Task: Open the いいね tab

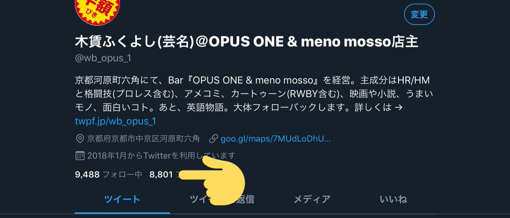Action: 394,199
